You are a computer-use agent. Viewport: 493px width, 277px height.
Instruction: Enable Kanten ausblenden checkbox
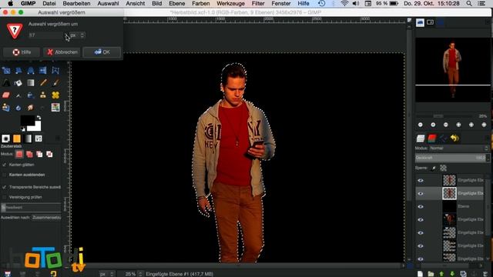[4, 175]
